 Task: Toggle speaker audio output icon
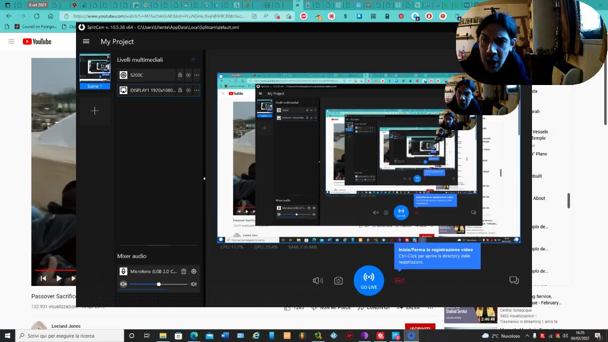point(318,281)
